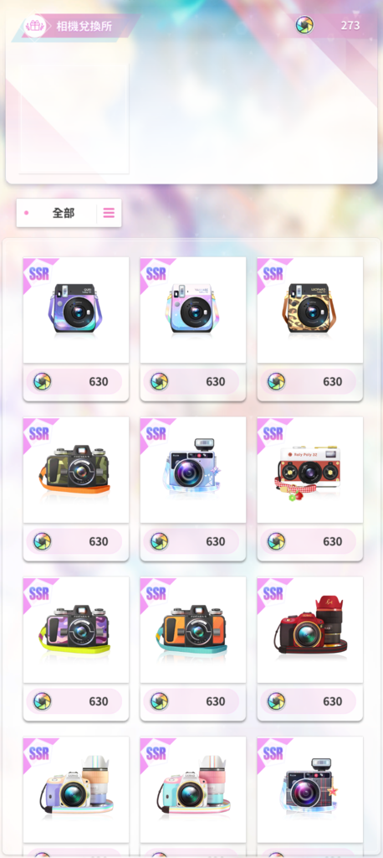Tap the gift icon beside 相機兌換所
The height and width of the screenshot is (858, 383).
(35, 26)
